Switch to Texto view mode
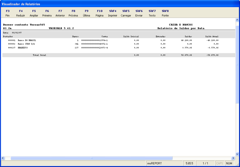Image resolution: width=240 pixels, height=167 pixels. 152,13
